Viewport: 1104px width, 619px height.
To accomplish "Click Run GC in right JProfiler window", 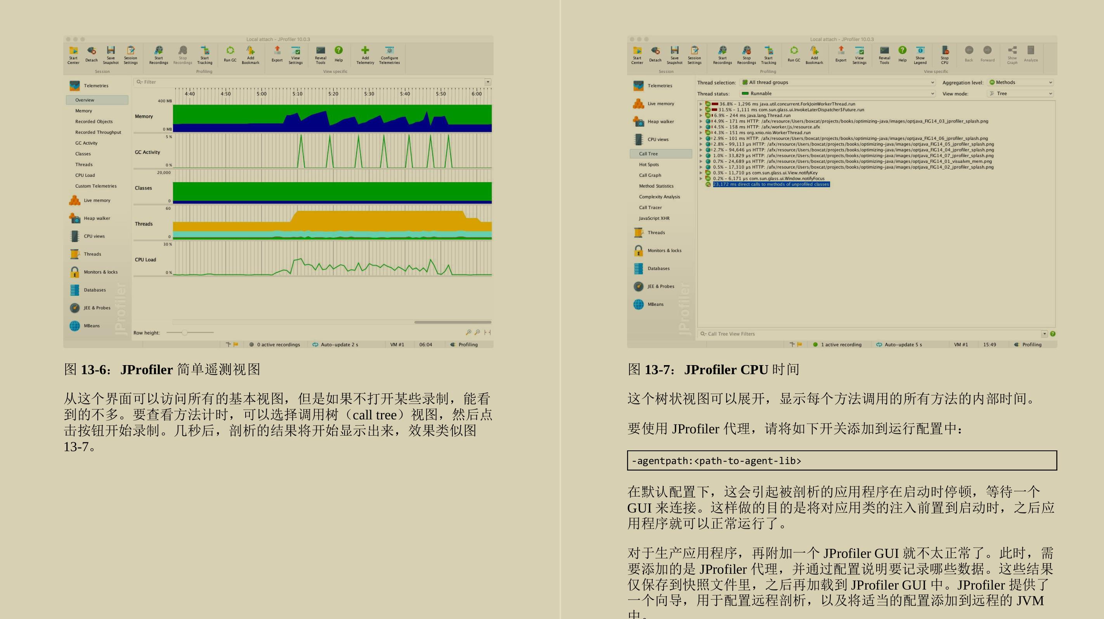I will [x=794, y=54].
